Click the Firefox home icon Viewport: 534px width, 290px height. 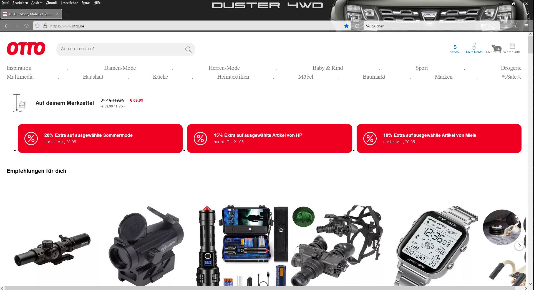(x=26, y=26)
